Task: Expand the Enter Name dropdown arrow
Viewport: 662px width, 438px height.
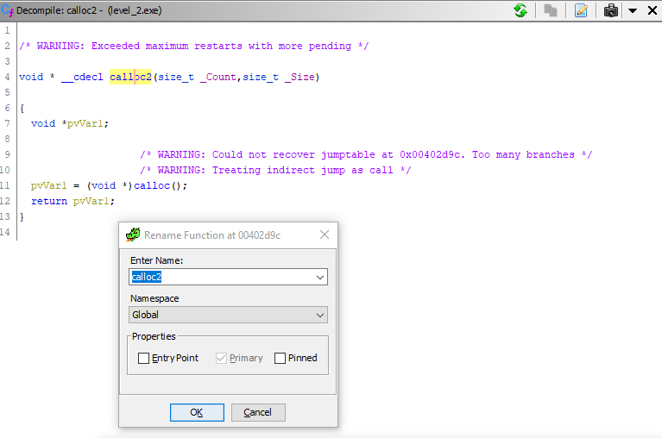Action: click(320, 278)
